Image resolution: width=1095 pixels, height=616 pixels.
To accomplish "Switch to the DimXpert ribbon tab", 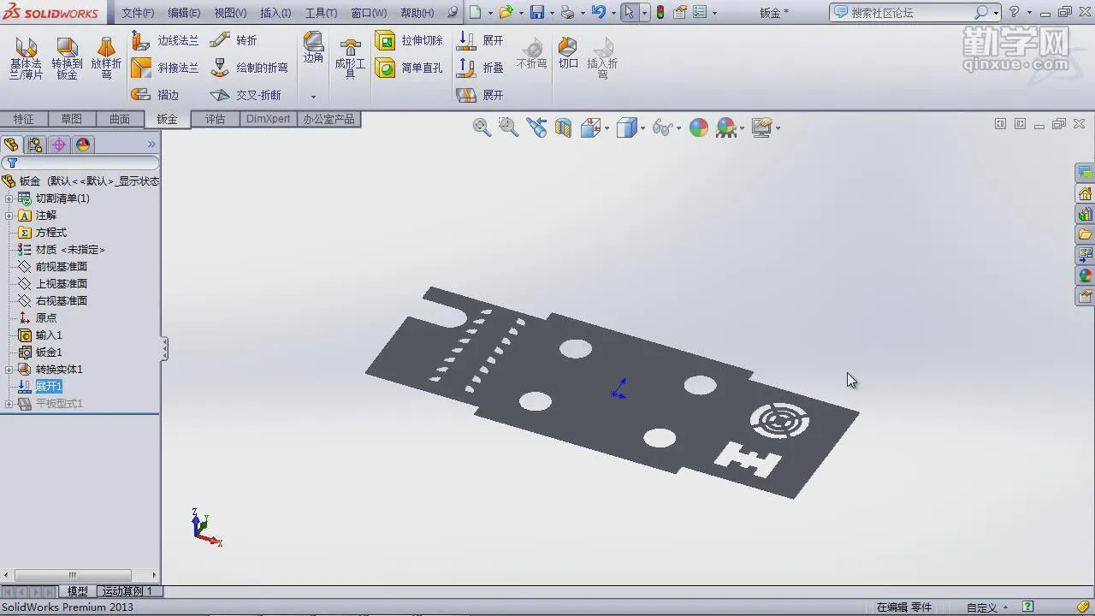I will (269, 119).
